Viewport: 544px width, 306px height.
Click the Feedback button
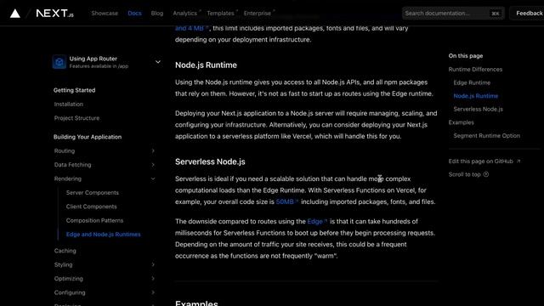tap(529, 14)
